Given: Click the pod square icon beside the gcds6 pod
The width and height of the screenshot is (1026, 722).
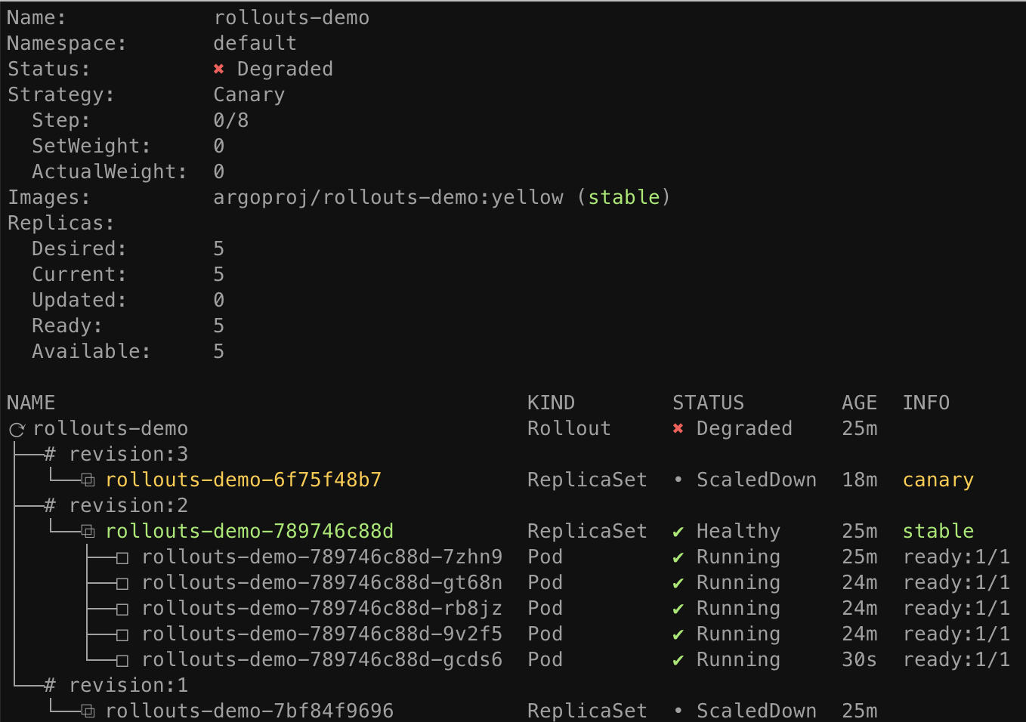Looking at the screenshot, I should [x=122, y=662].
